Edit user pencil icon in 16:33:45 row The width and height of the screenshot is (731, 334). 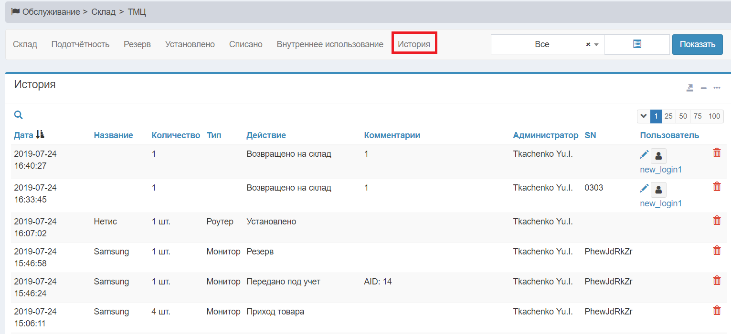[644, 189]
